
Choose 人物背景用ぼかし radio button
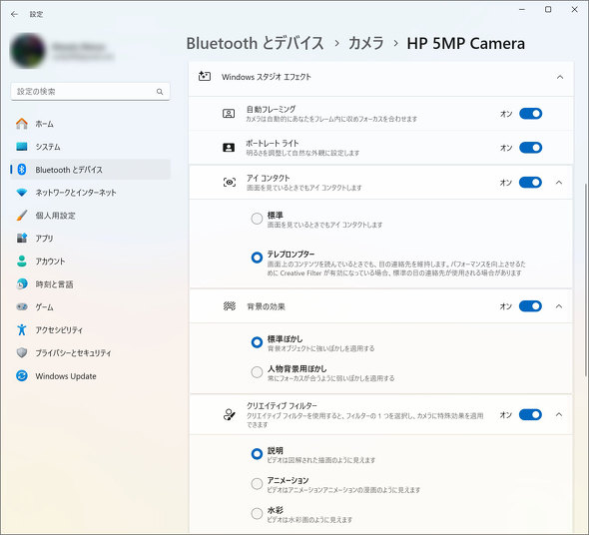[x=257, y=372]
